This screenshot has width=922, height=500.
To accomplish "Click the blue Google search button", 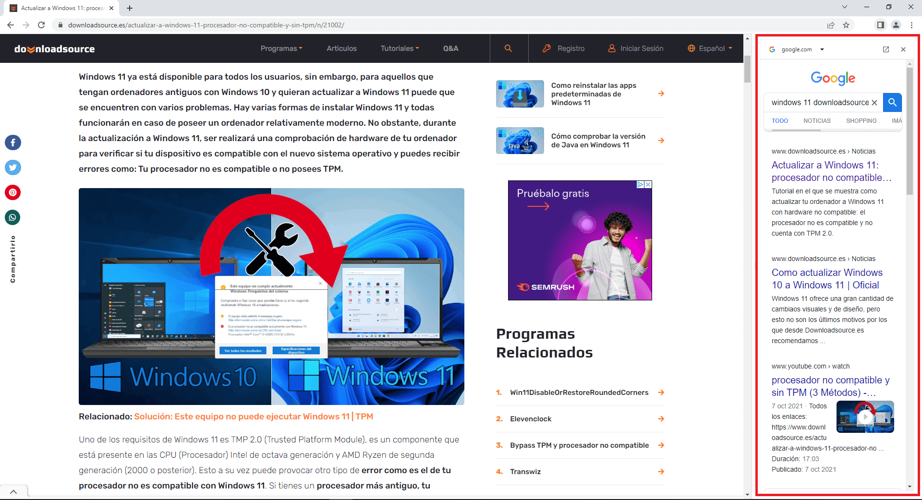I will (x=892, y=102).
